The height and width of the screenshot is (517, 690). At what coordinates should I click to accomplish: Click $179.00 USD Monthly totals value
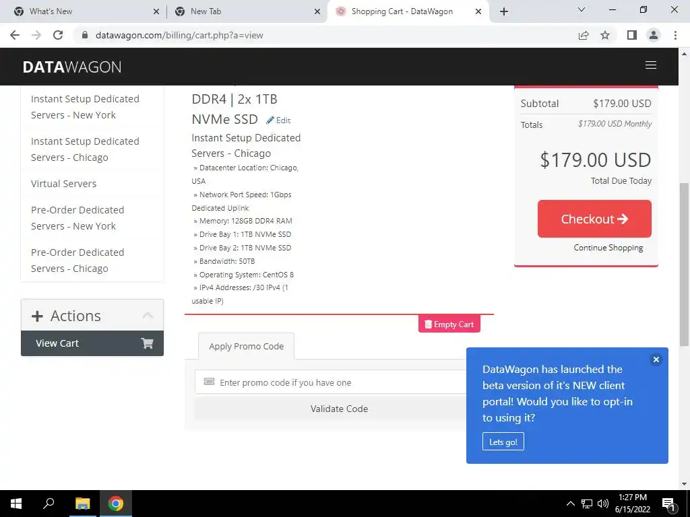pyautogui.click(x=615, y=124)
